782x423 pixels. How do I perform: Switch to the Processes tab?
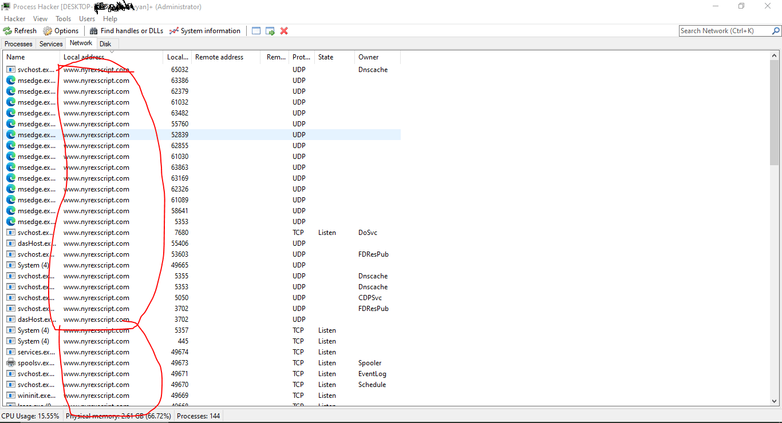tap(19, 44)
